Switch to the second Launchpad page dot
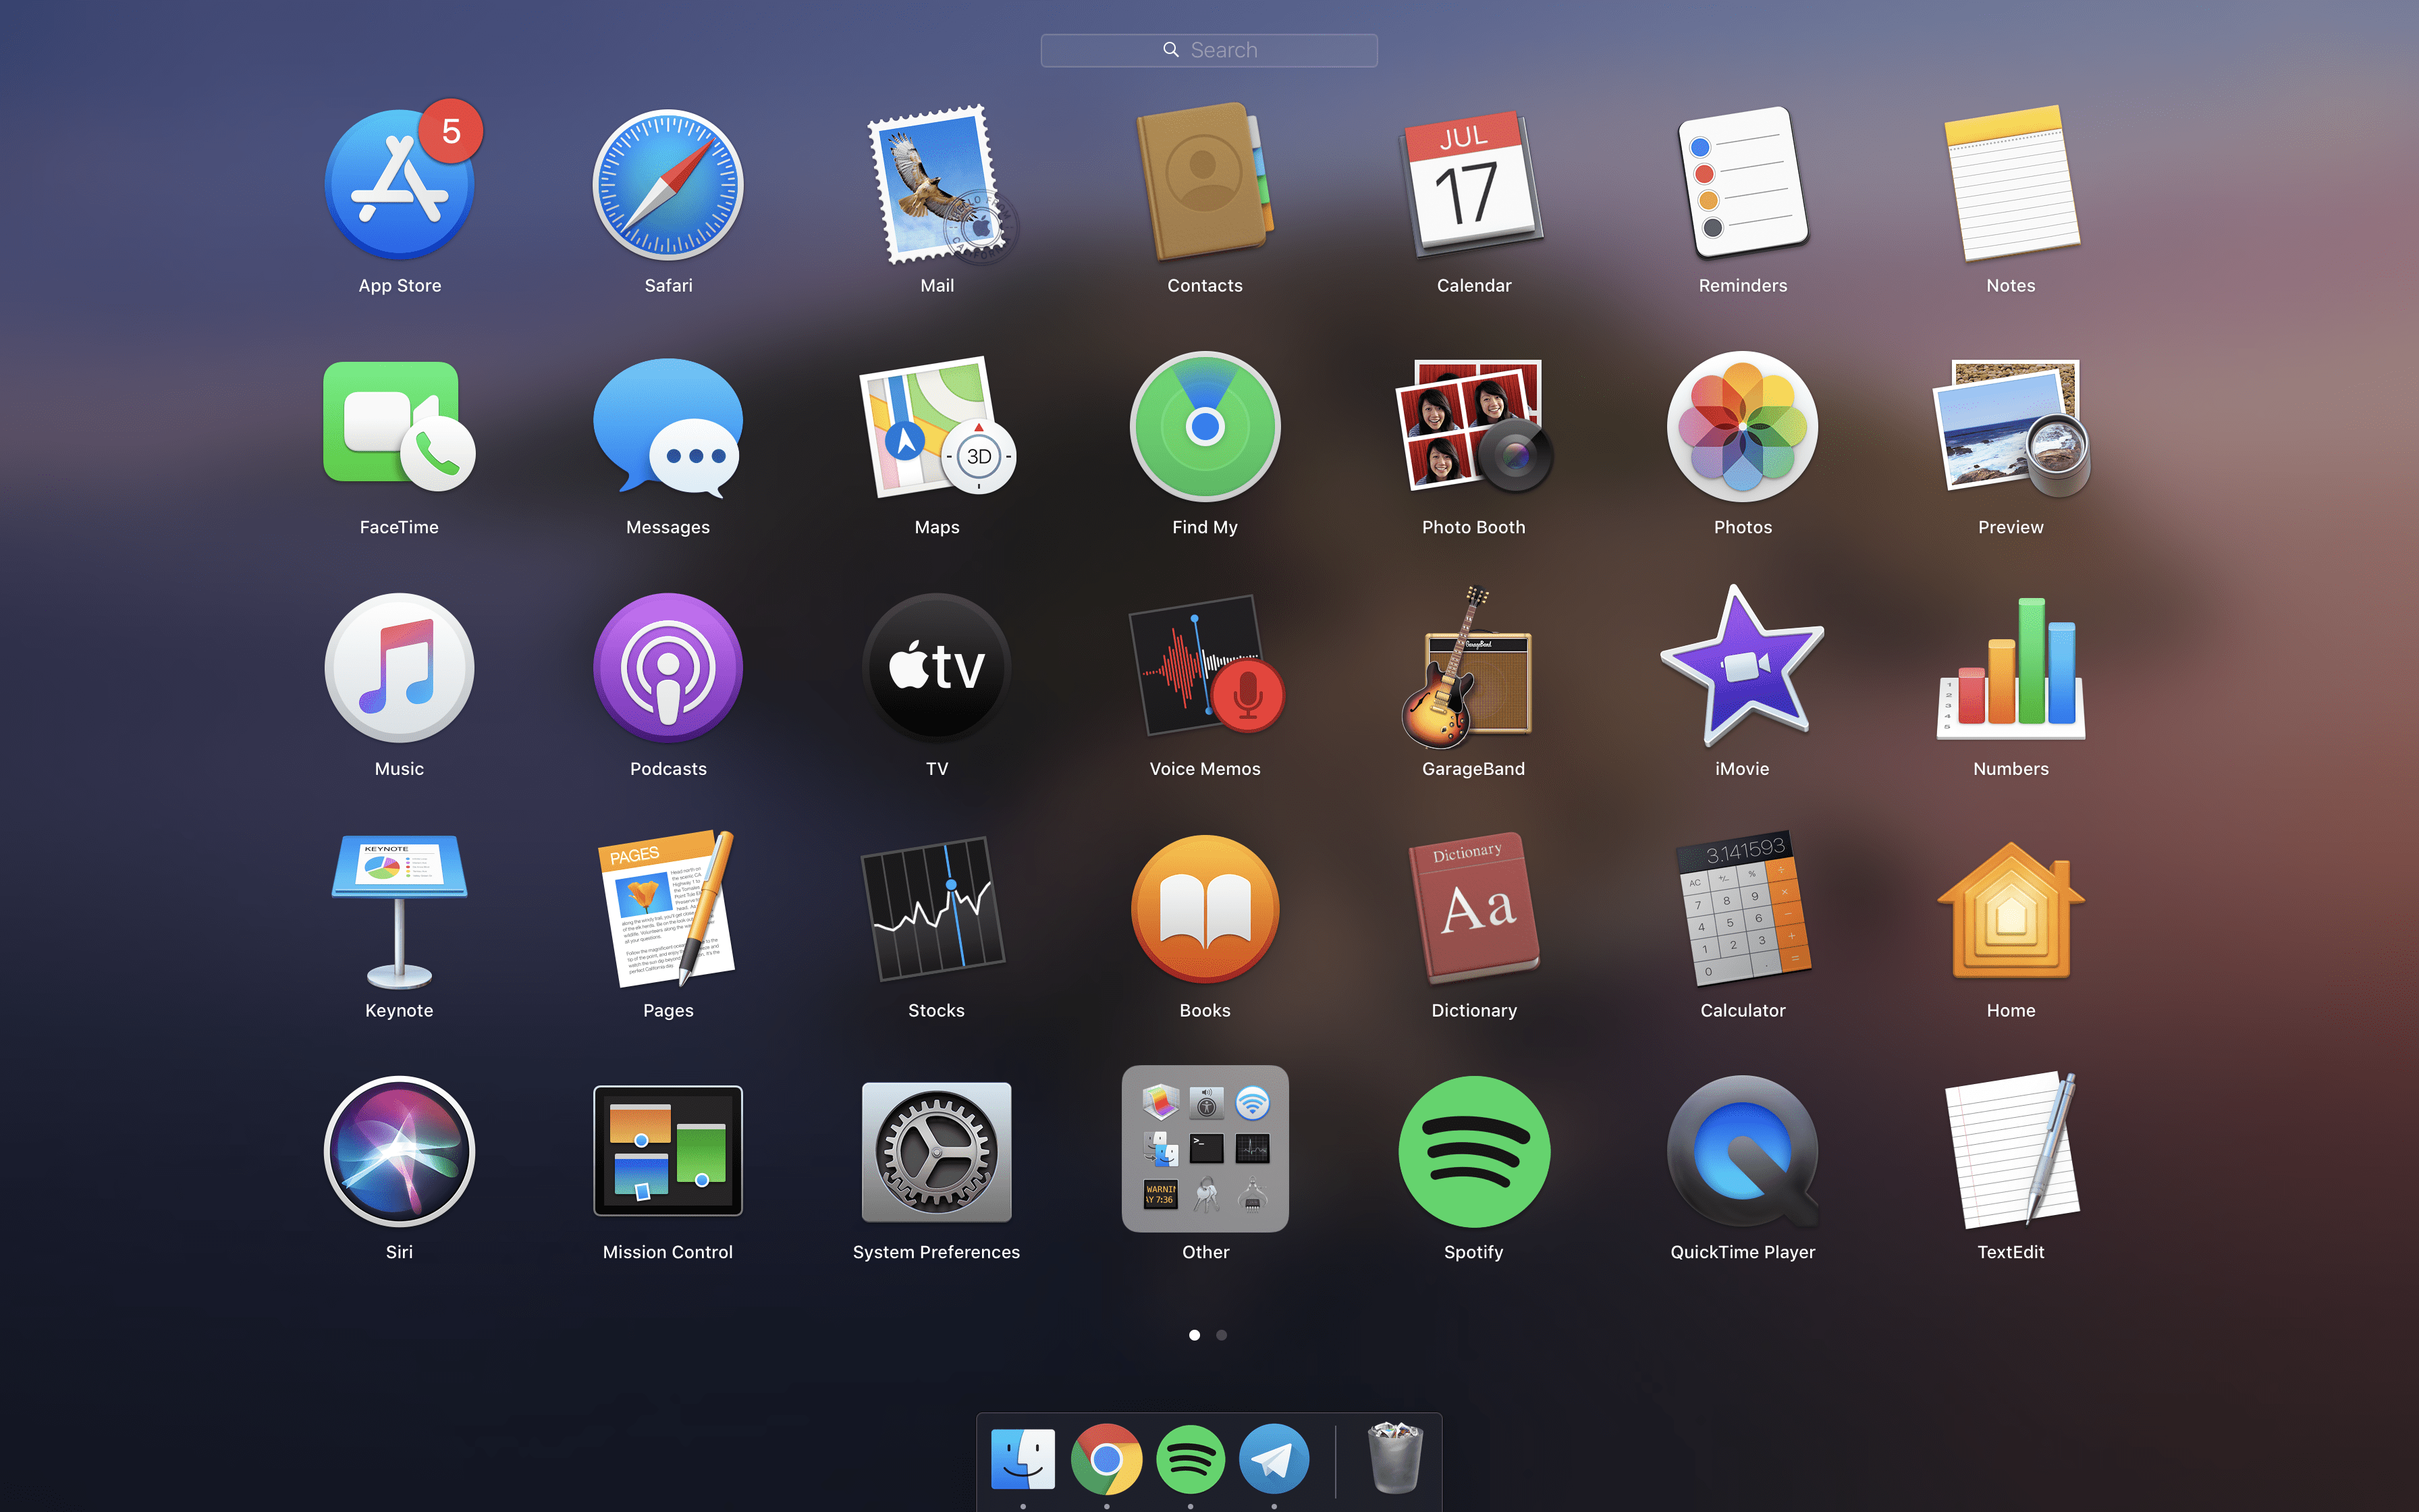The height and width of the screenshot is (1512, 2419). pos(1222,1335)
